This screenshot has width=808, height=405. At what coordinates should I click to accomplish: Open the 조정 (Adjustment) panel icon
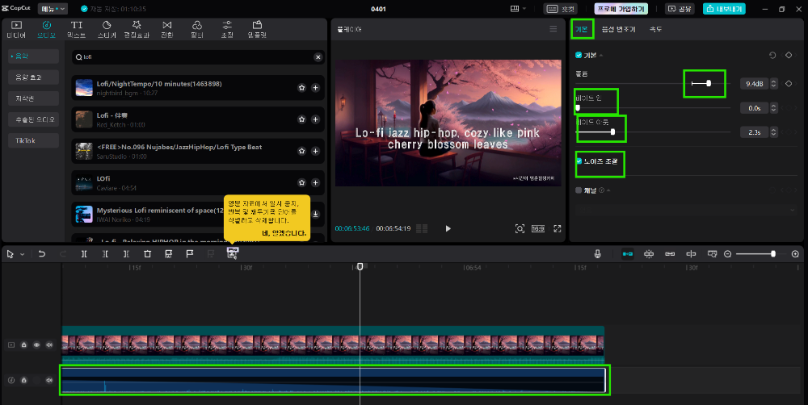point(227,29)
